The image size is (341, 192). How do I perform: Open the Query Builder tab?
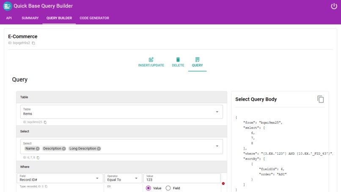(59, 18)
